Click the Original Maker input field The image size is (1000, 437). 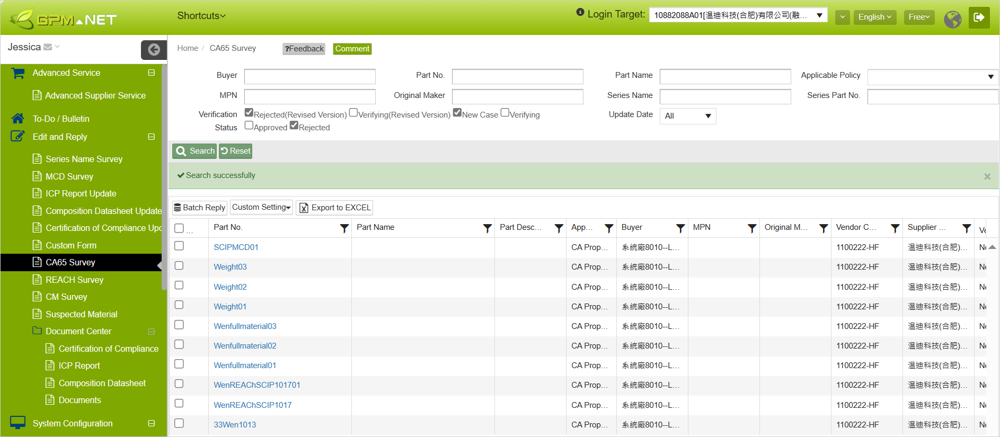tap(517, 96)
